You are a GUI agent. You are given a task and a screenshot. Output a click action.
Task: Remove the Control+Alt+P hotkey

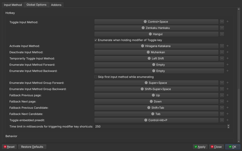(x=222, y=120)
